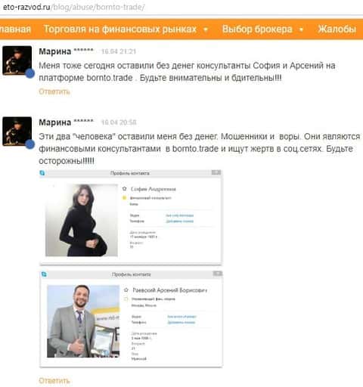Click star icon next to Sofia's name

(124, 189)
